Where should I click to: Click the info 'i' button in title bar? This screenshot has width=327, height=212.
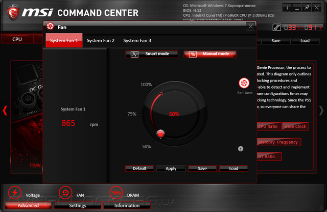click(287, 8)
